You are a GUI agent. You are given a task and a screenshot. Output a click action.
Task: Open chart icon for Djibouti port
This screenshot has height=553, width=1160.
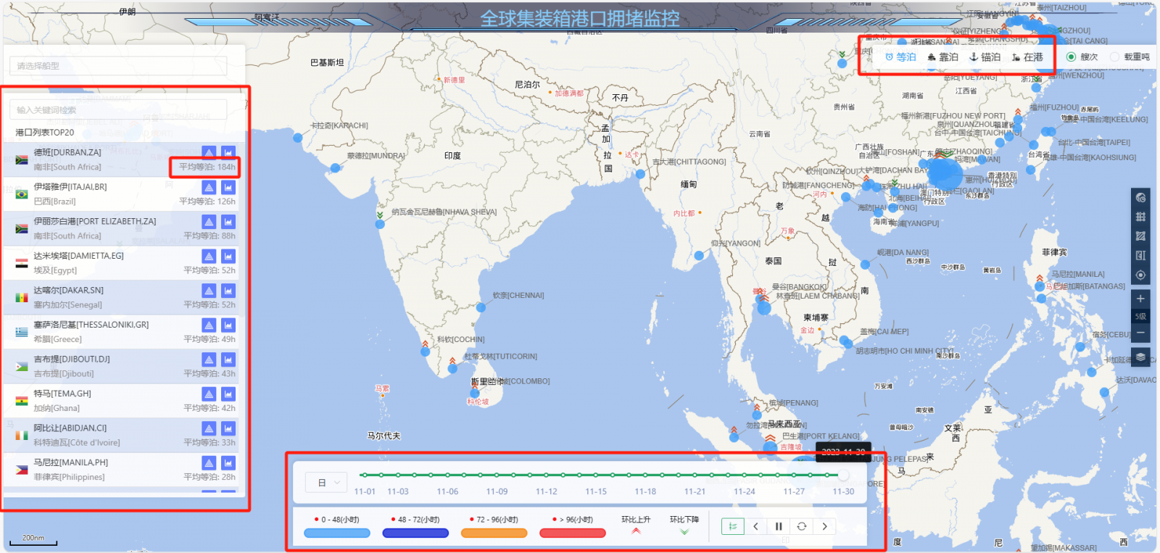tap(228, 359)
